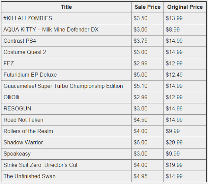Screen dimensions: 208x184
Task: Click the FEZ game title
Action: tap(9, 64)
